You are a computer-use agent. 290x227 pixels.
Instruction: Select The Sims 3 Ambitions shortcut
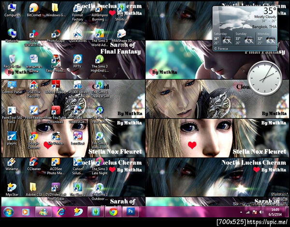click(x=100, y=140)
